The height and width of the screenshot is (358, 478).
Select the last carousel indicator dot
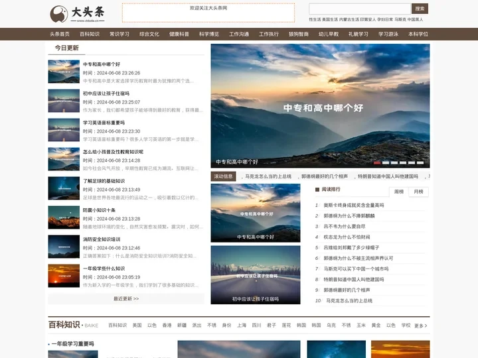point(420,163)
